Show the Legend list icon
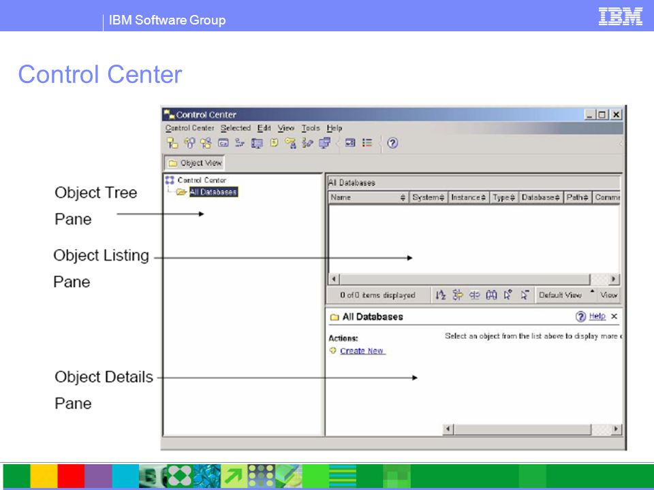Viewport: 654px width, 490px height. pos(367,143)
